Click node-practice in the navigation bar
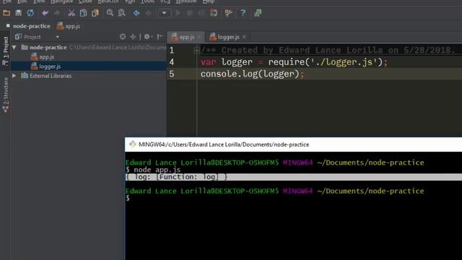Image resolution: width=462 pixels, height=260 pixels. coord(32,26)
